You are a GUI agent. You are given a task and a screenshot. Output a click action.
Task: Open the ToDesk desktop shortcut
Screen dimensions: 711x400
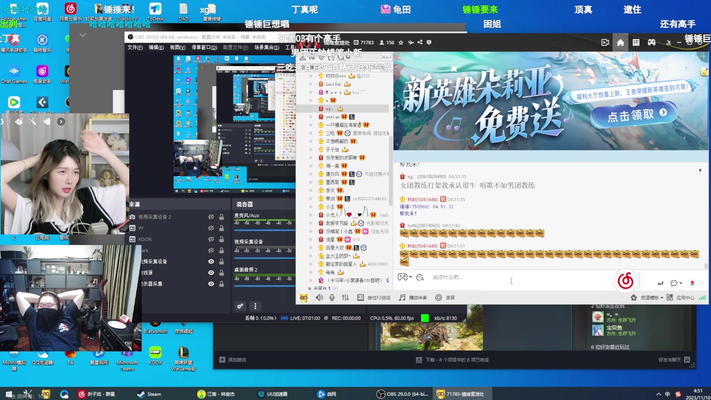pyautogui.click(x=155, y=12)
